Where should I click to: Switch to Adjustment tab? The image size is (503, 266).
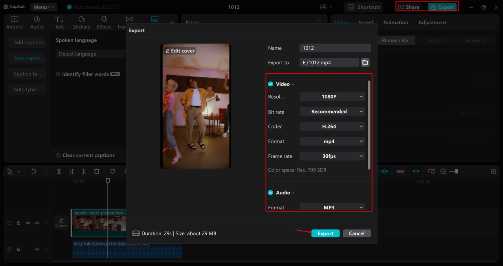coord(432,22)
